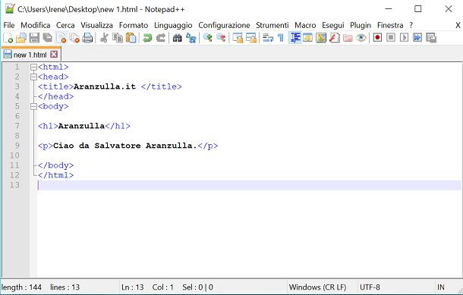Open the Configurazione menu
Screen dimensions: 463x295
click(x=224, y=25)
